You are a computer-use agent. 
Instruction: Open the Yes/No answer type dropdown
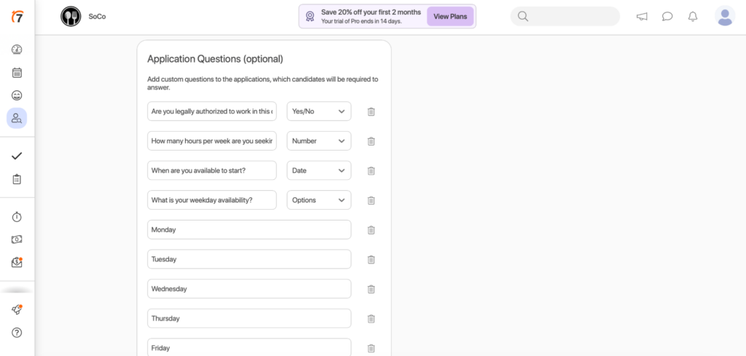click(319, 111)
